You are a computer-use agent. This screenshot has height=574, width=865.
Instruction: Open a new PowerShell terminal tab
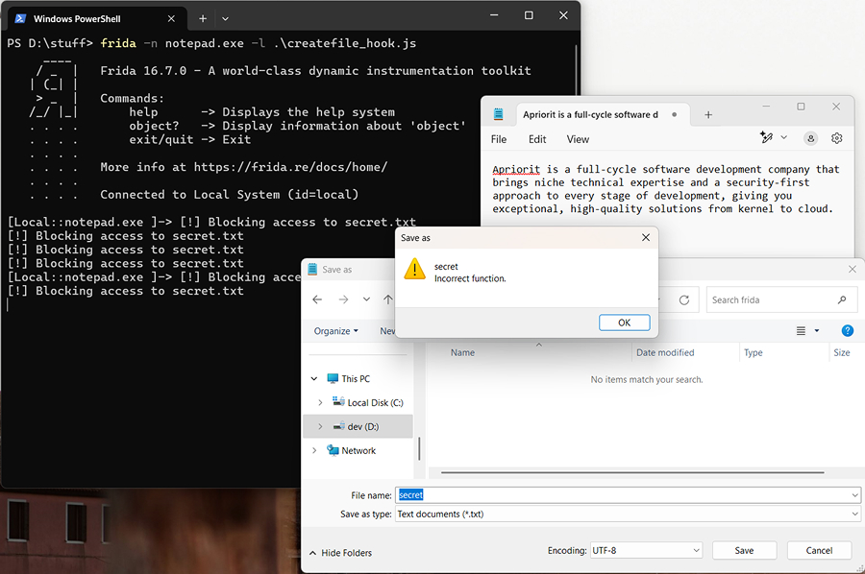click(x=203, y=19)
